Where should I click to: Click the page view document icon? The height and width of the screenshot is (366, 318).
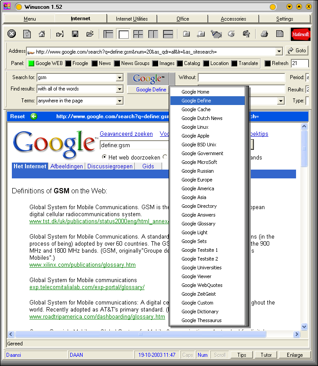point(279,34)
